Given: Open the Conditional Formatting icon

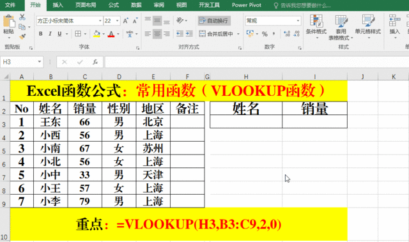Looking at the screenshot, I should pos(316,26).
